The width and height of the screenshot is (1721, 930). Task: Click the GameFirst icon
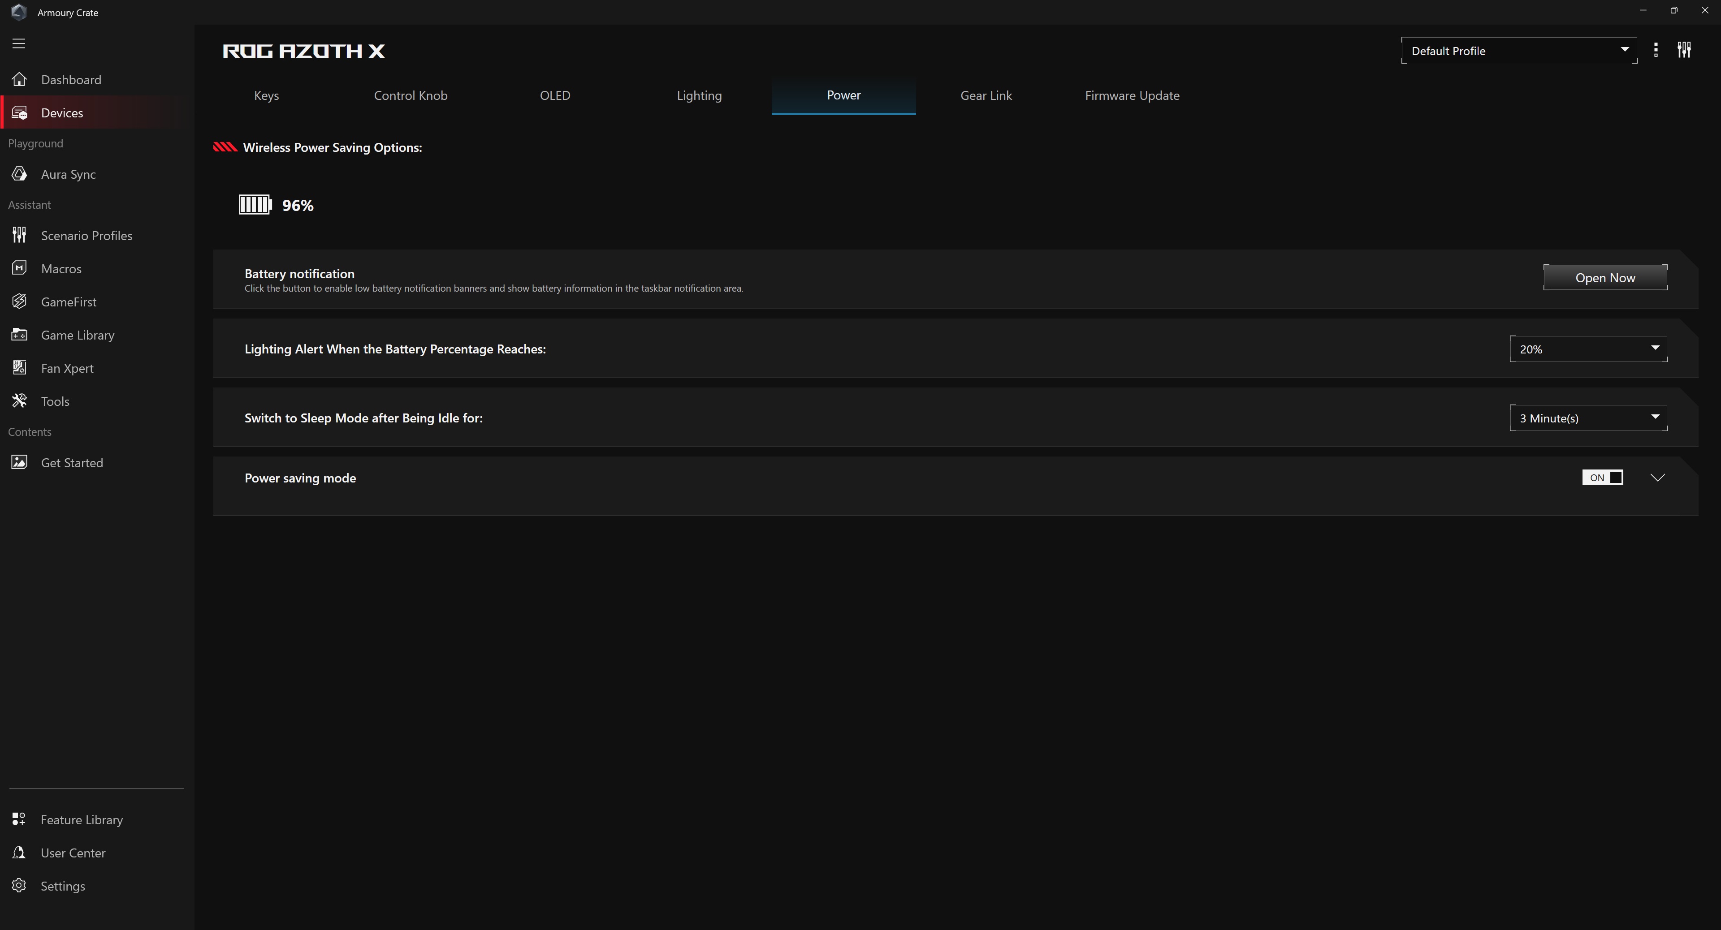tap(19, 302)
